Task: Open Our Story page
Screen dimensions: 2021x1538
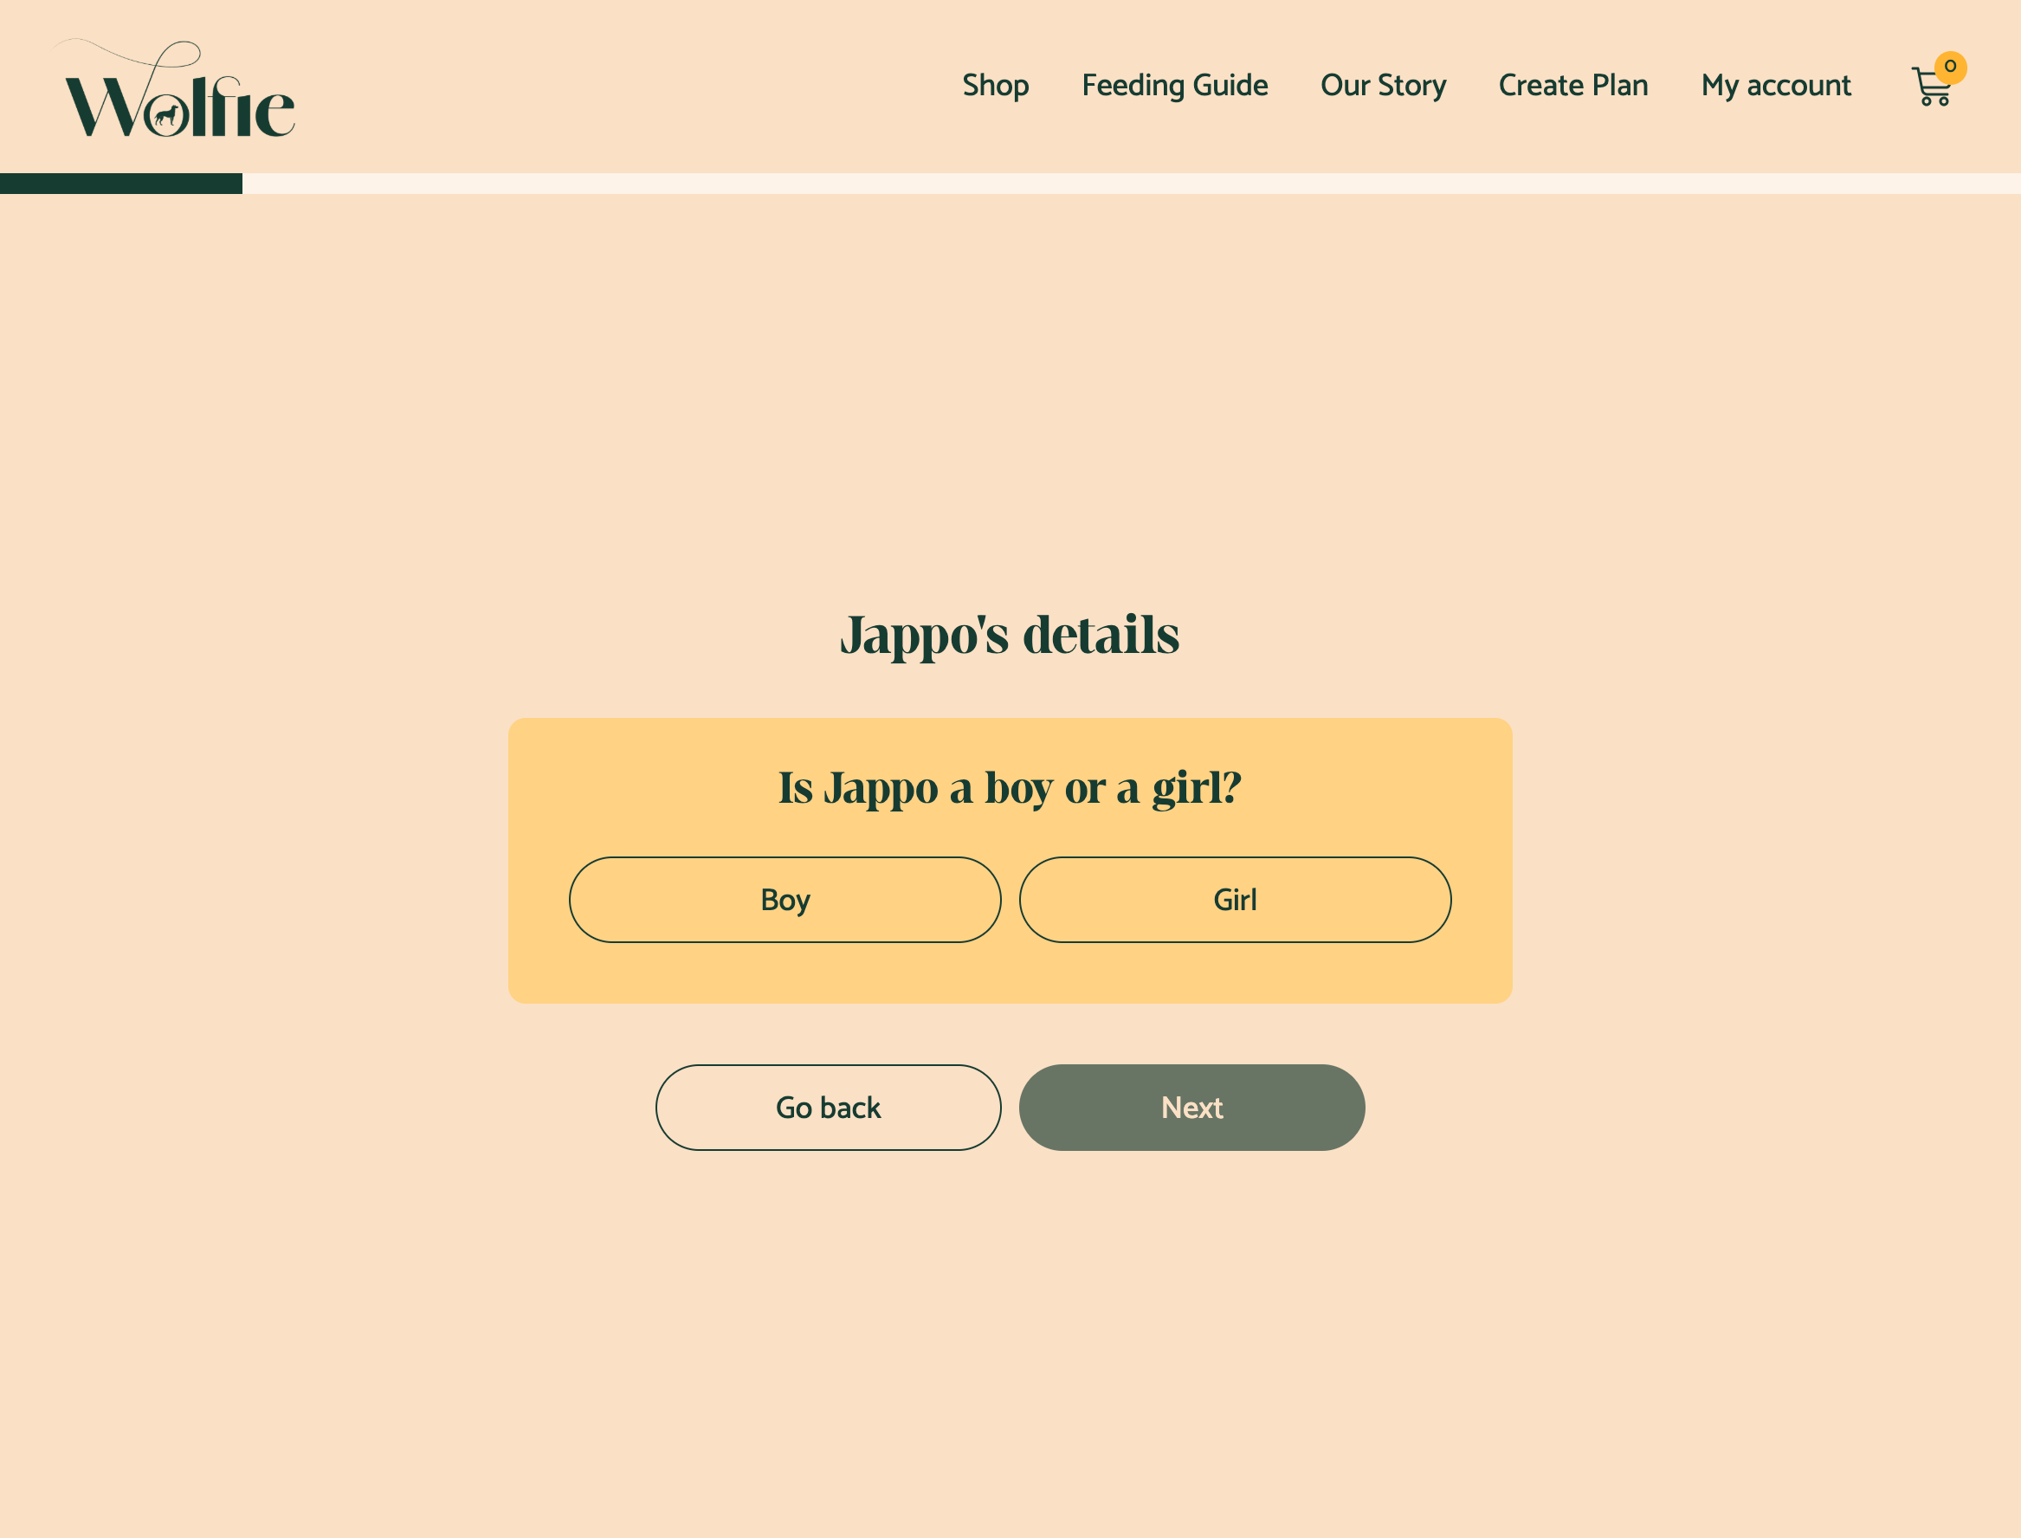Action: (x=1382, y=85)
